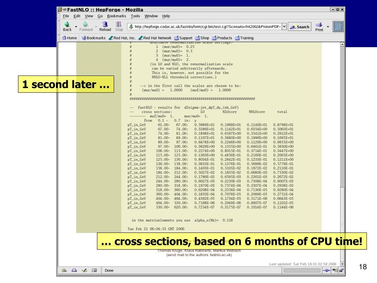
Task: Click the scrollbar up arrow
Action: [x=342, y=44]
